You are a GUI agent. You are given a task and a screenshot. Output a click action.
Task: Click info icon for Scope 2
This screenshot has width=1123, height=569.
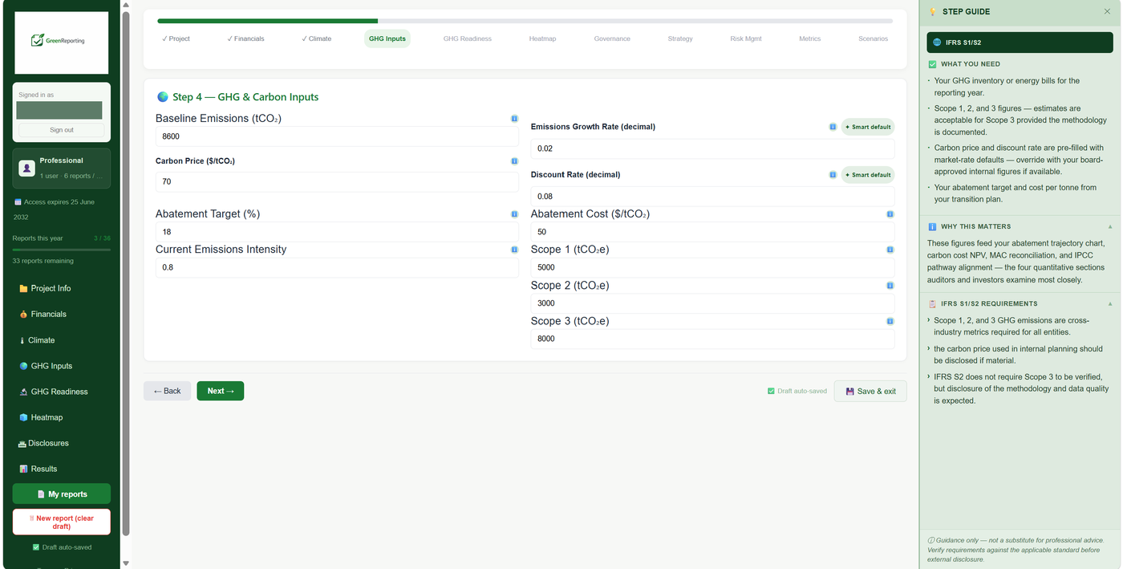(x=890, y=286)
